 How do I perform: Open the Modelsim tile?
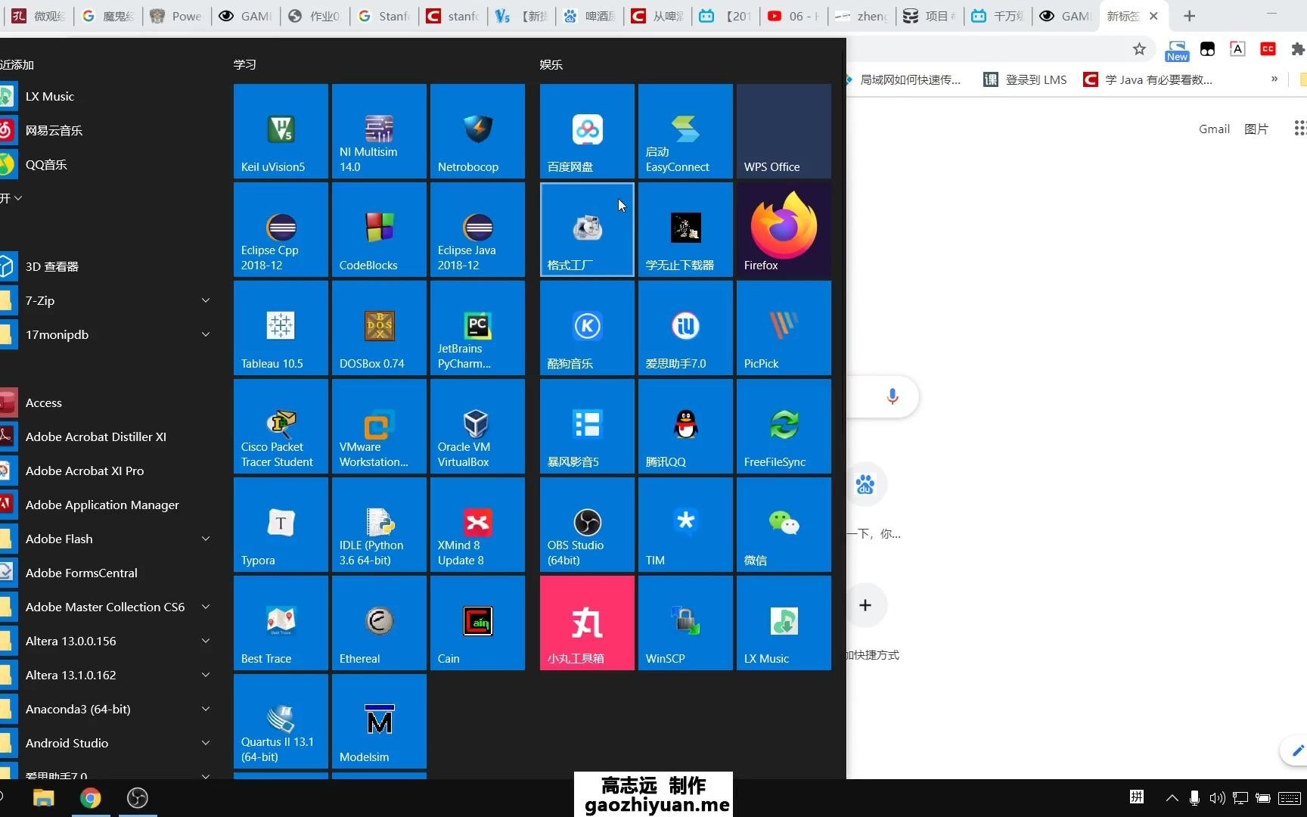(x=379, y=721)
